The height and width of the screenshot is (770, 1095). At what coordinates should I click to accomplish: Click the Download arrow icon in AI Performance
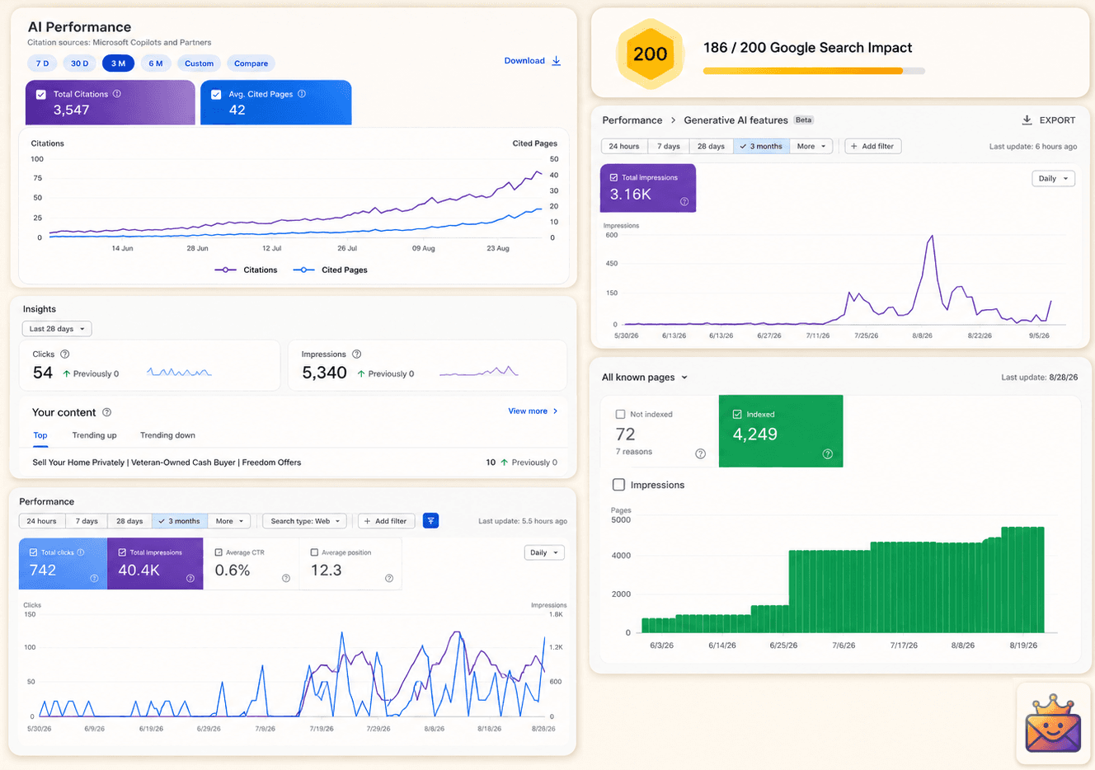557,61
